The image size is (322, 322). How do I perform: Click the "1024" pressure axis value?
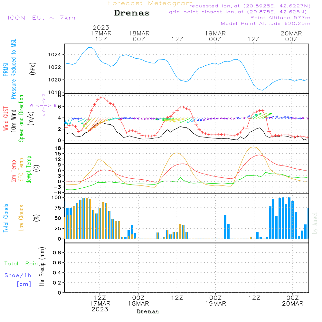tap(55, 55)
